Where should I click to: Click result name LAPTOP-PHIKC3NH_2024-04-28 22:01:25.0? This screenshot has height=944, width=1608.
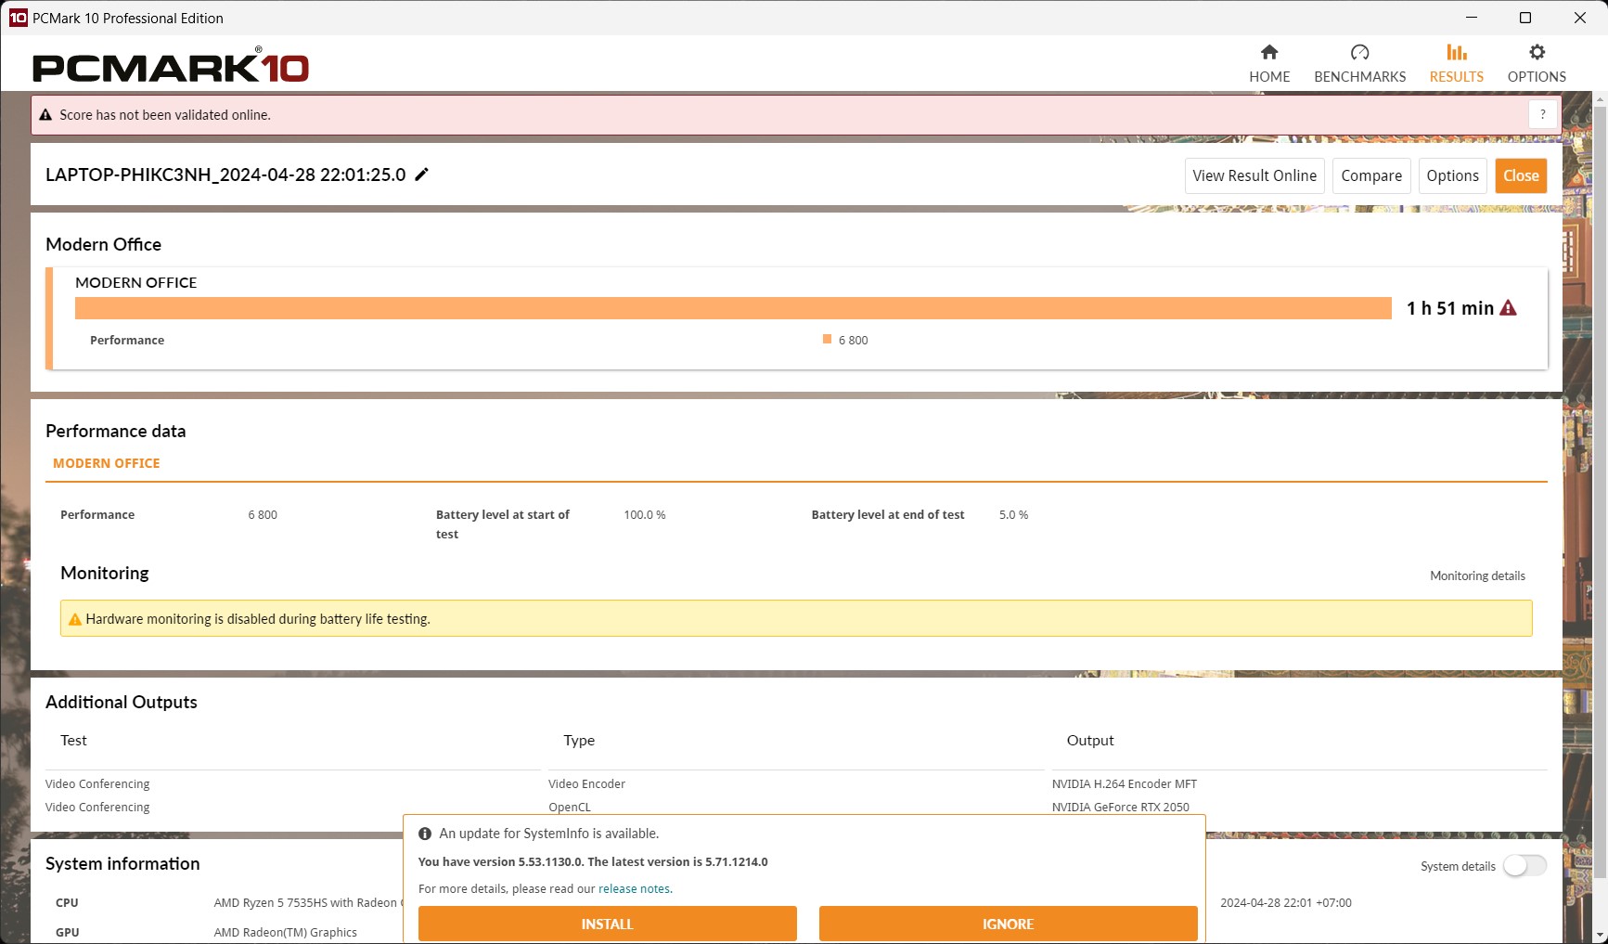[x=225, y=175]
